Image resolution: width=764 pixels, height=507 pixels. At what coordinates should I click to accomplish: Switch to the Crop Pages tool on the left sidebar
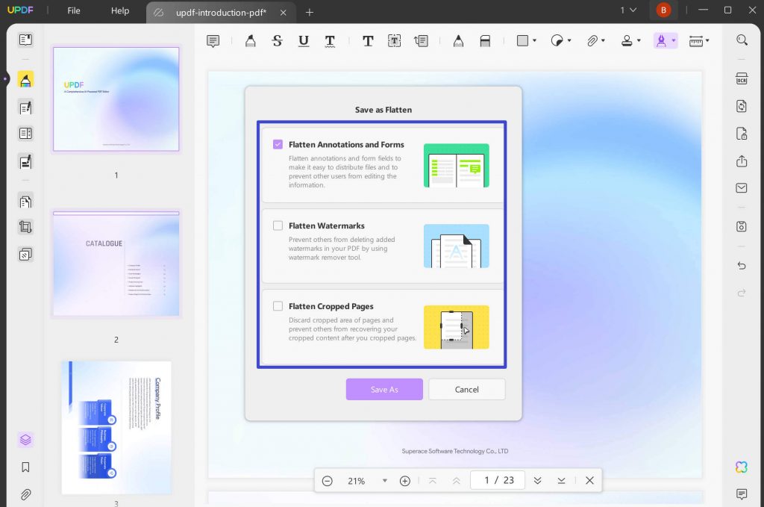point(25,227)
